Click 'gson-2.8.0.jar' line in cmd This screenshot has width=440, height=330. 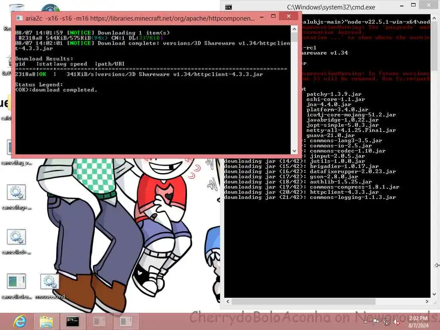[x=291, y=177]
